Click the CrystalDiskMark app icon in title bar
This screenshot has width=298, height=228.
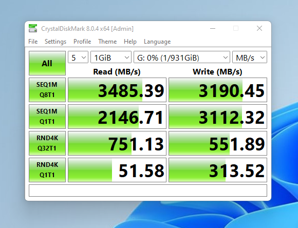tap(33, 28)
